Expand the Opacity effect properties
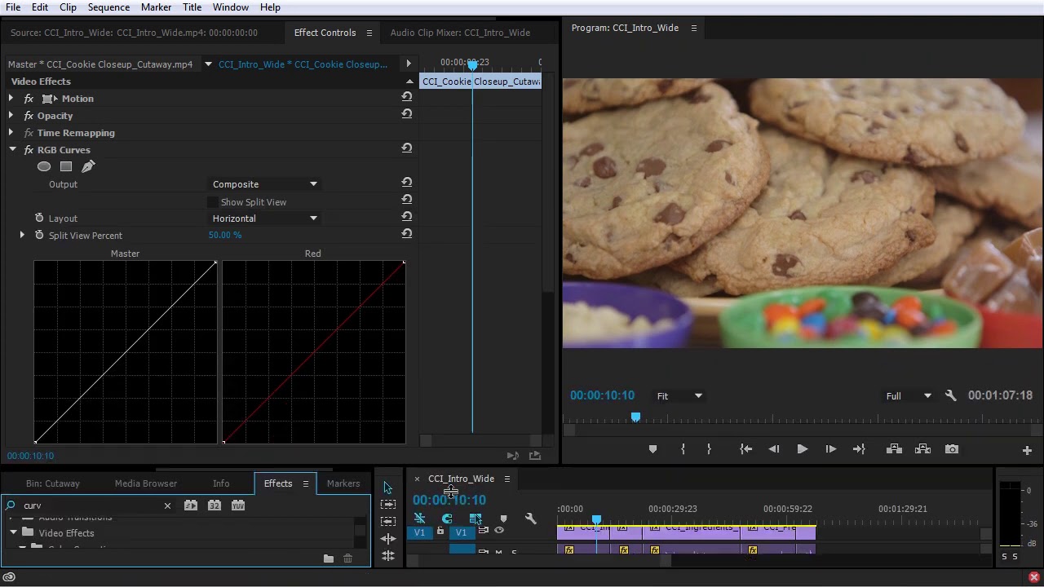This screenshot has height=587, width=1044. point(11,116)
